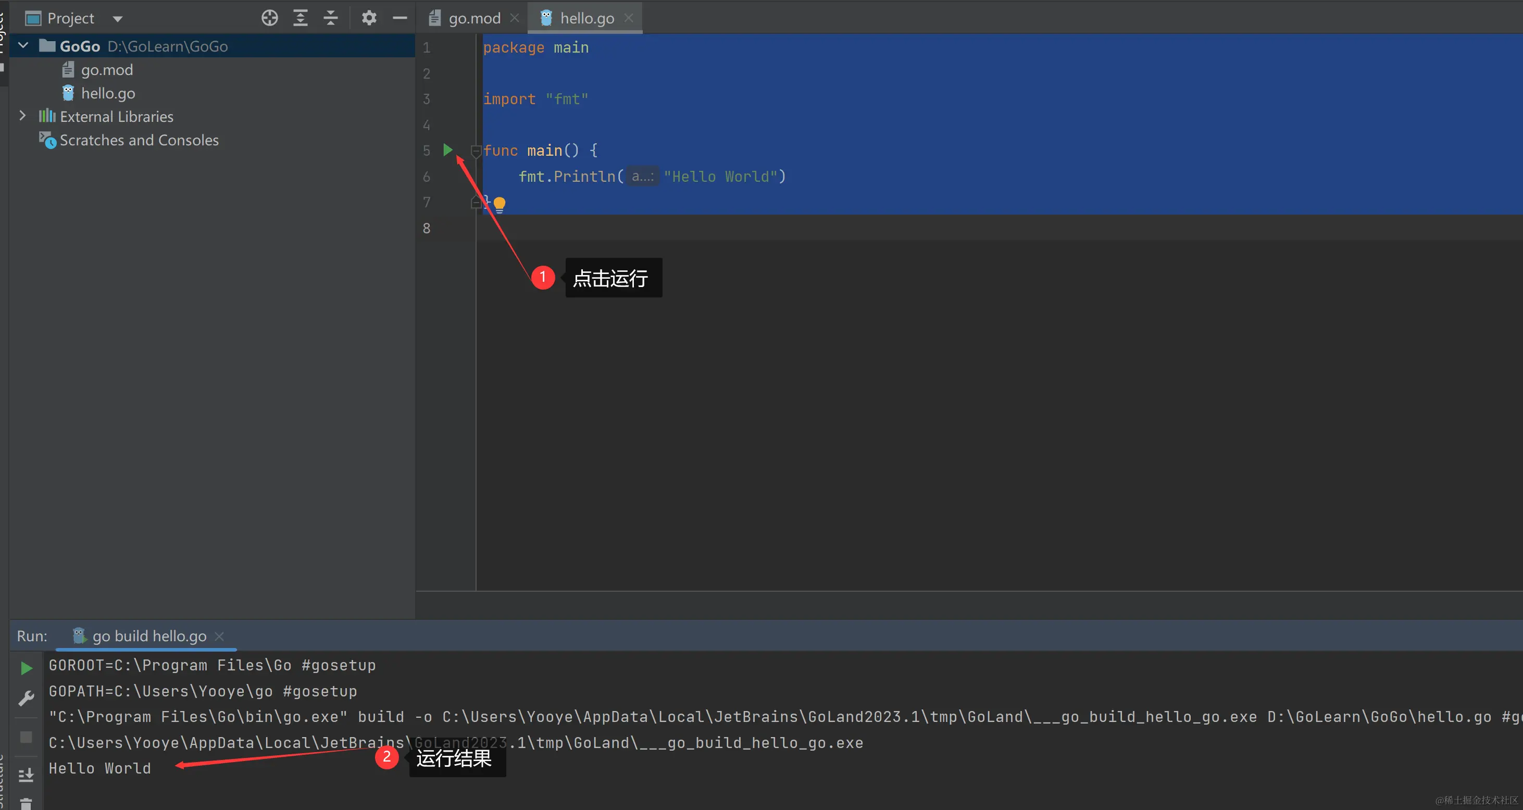This screenshot has height=810, width=1523.
Task: Click the wrench icon in Run panel
Action: coord(26,699)
